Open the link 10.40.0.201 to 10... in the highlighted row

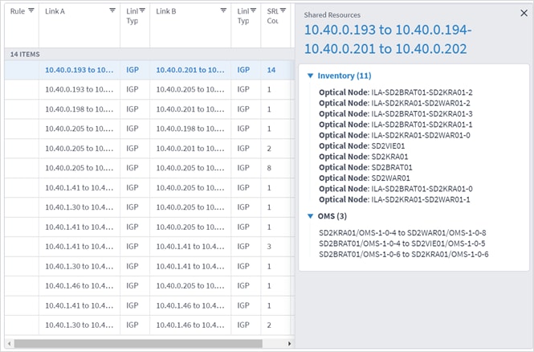point(190,70)
